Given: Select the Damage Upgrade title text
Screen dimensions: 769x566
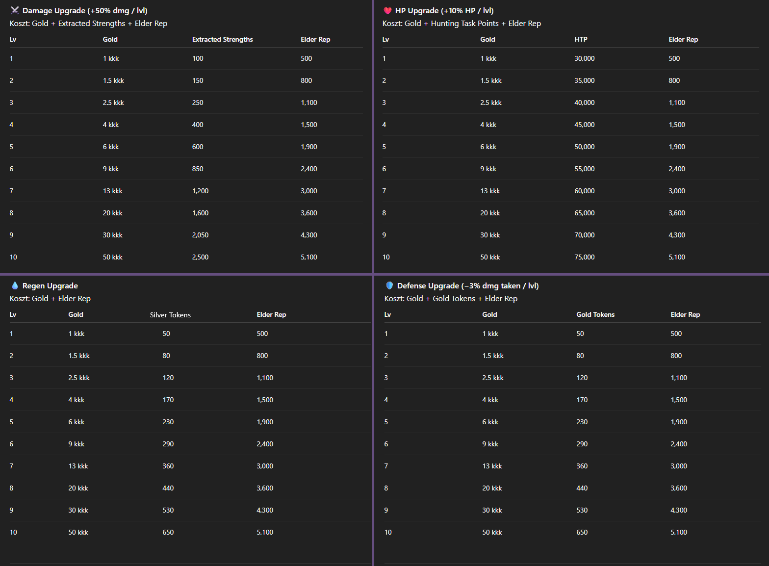Looking at the screenshot, I should [x=85, y=11].
